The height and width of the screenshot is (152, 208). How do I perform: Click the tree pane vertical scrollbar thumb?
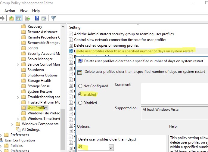[63, 129]
